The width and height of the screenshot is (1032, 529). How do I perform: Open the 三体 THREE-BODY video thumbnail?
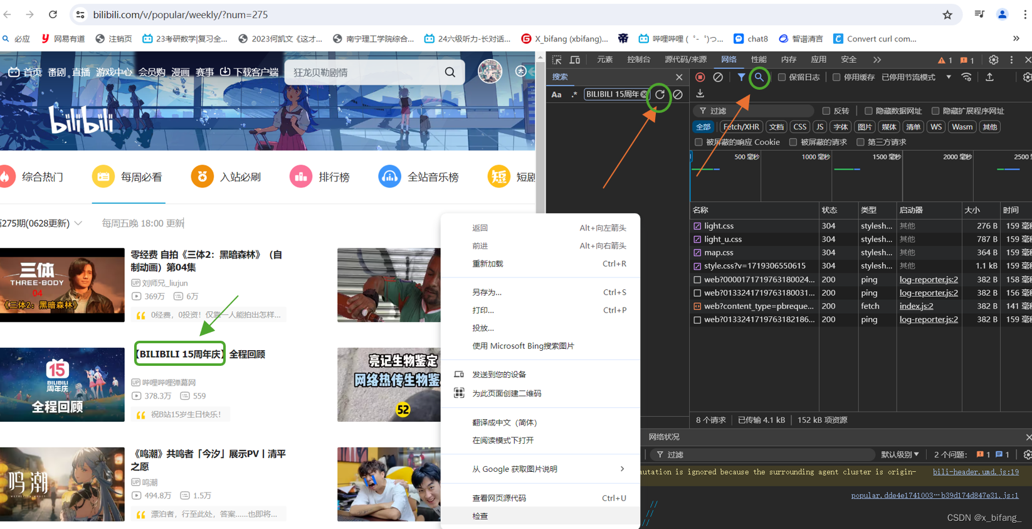[x=62, y=285]
